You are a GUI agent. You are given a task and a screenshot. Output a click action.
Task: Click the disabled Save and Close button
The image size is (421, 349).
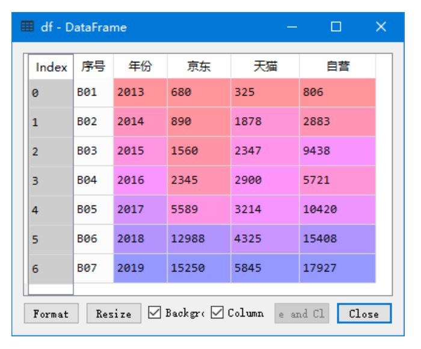click(x=302, y=314)
